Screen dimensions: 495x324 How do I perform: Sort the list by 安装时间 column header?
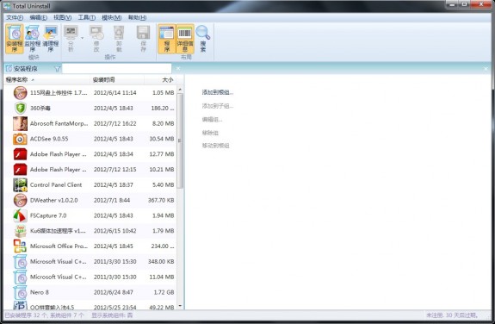coord(117,79)
